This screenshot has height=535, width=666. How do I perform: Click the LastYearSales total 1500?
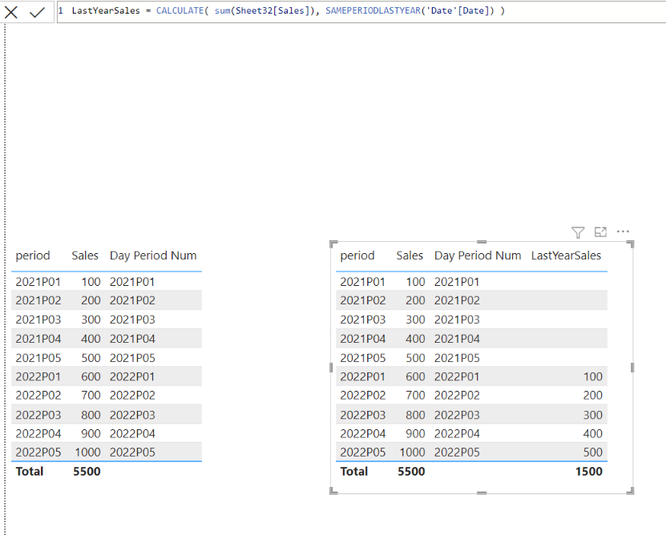coord(589,471)
